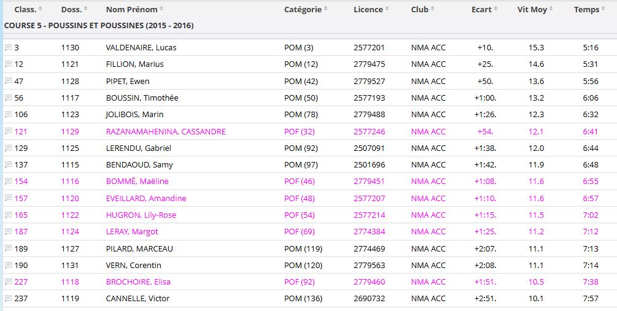Open runner VALDENAIRE, Lucas
Viewport: 617px width, 311px height.
click(x=141, y=48)
